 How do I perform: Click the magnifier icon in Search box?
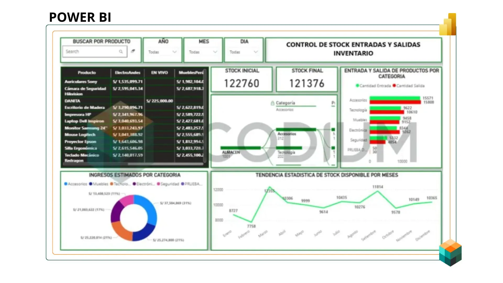click(121, 52)
